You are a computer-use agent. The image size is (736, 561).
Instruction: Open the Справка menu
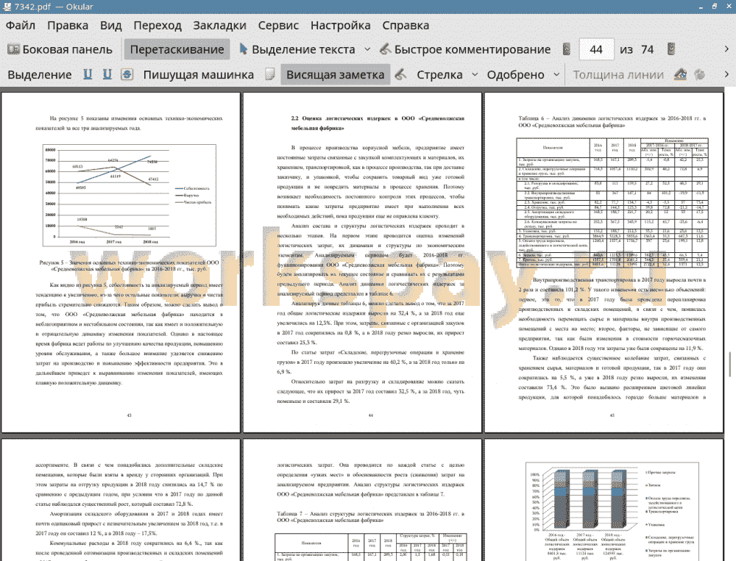click(x=406, y=25)
